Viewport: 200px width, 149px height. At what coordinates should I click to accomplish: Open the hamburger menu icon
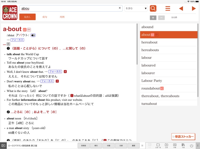168,8
